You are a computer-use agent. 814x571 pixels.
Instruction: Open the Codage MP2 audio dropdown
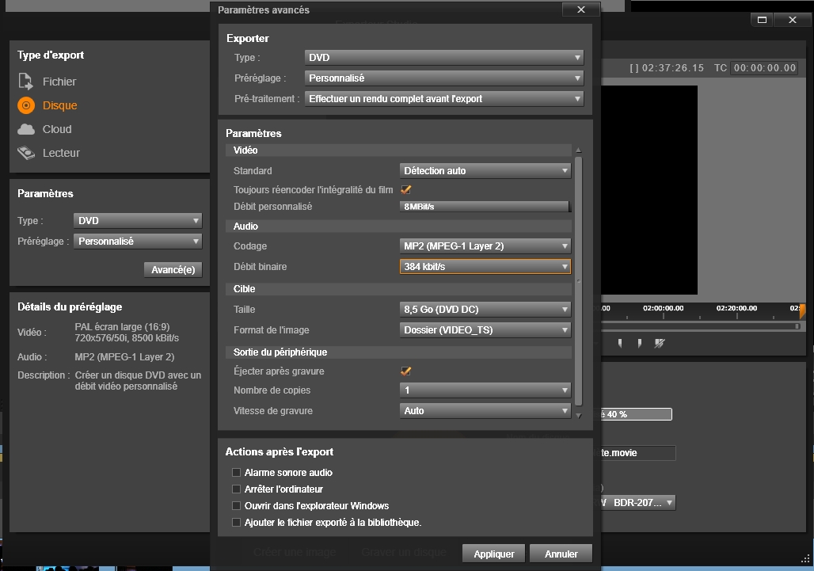point(485,246)
